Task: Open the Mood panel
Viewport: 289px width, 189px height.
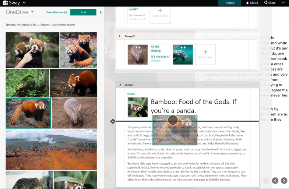Action: pyautogui.click(x=252, y=3)
